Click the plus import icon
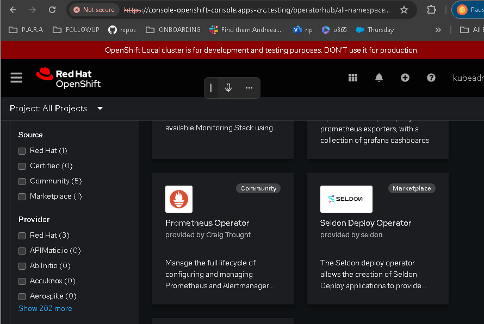This screenshot has width=484, height=324. point(405,78)
